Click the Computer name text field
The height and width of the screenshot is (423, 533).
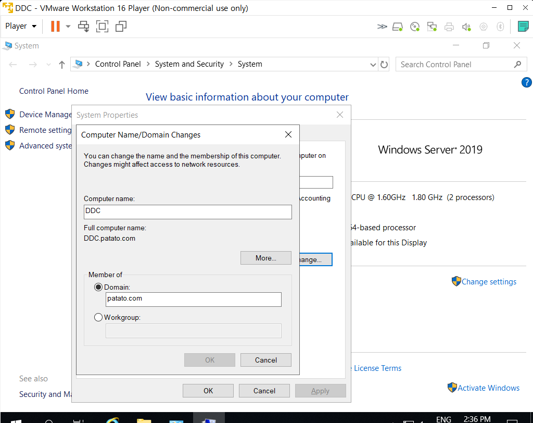click(187, 211)
